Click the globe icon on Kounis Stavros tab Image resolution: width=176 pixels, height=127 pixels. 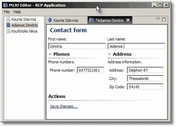point(50,20)
